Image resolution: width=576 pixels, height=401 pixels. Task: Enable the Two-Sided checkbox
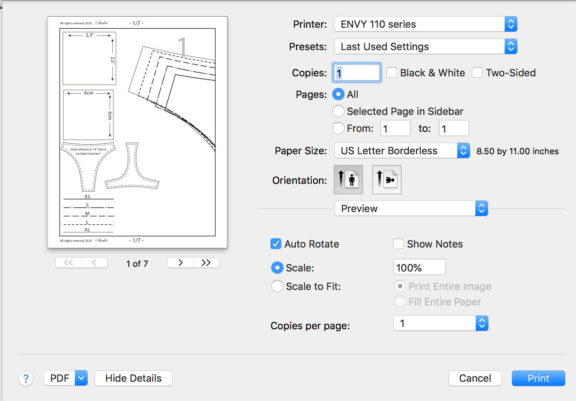coord(477,72)
